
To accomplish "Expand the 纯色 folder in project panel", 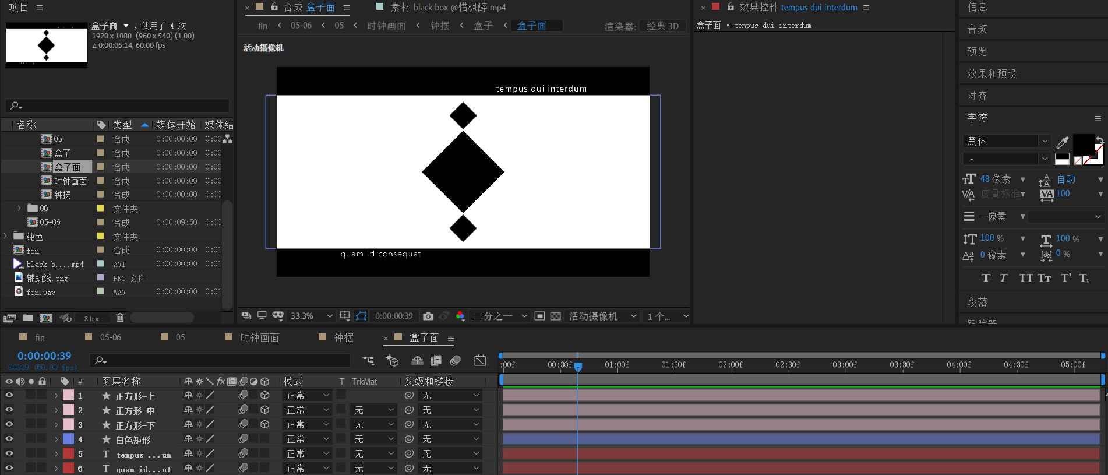I will click(x=6, y=236).
